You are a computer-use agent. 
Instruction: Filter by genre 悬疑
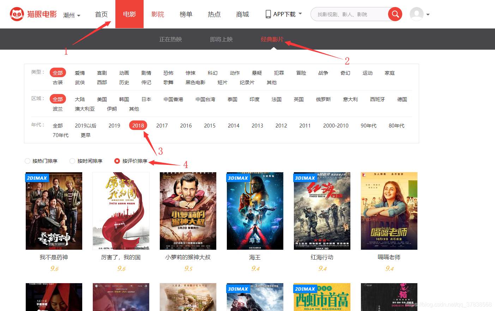[257, 73]
